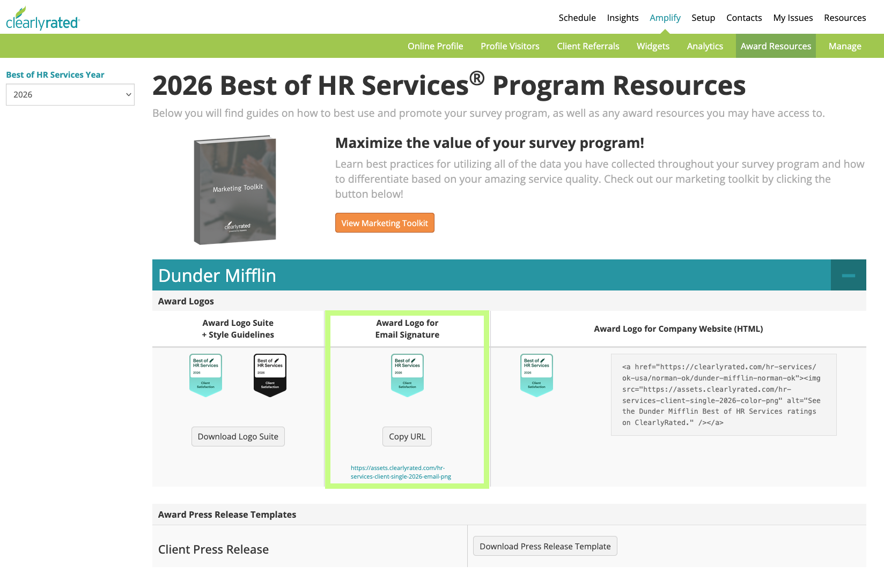Image resolution: width=884 pixels, height=574 pixels.
Task: Go to Online Profile tab
Action: click(x=435, y=46)
